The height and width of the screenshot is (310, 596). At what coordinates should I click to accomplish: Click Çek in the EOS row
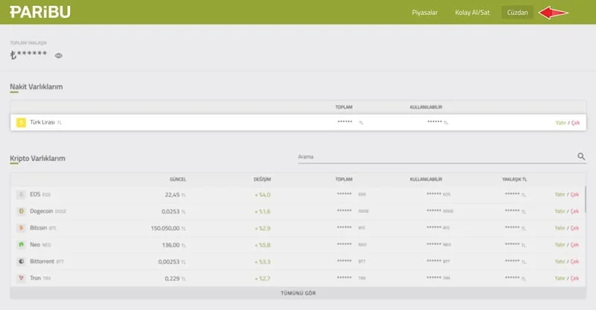[574, 194]
